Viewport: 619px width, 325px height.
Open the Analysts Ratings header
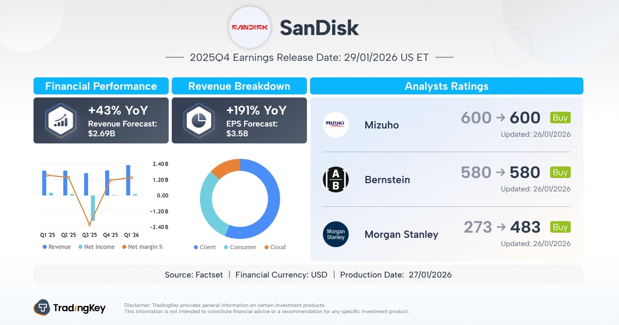(446, 86)
